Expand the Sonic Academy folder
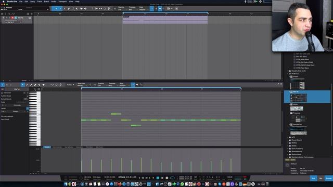The width and height of the screenshot is (333, 187). [288, 149]
